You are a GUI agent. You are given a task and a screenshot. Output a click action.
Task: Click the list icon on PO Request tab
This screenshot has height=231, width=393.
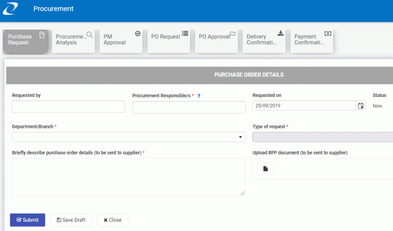185,34
